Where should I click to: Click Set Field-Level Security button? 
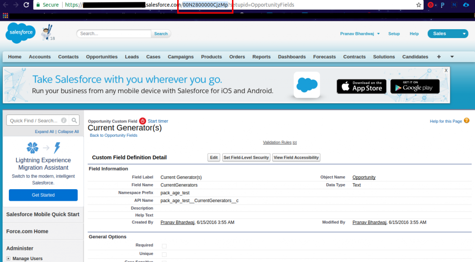[x=246, y=158]
